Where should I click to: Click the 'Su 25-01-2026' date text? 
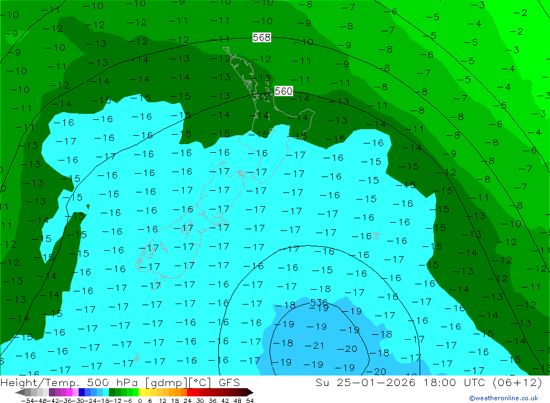tap(365, 382)
